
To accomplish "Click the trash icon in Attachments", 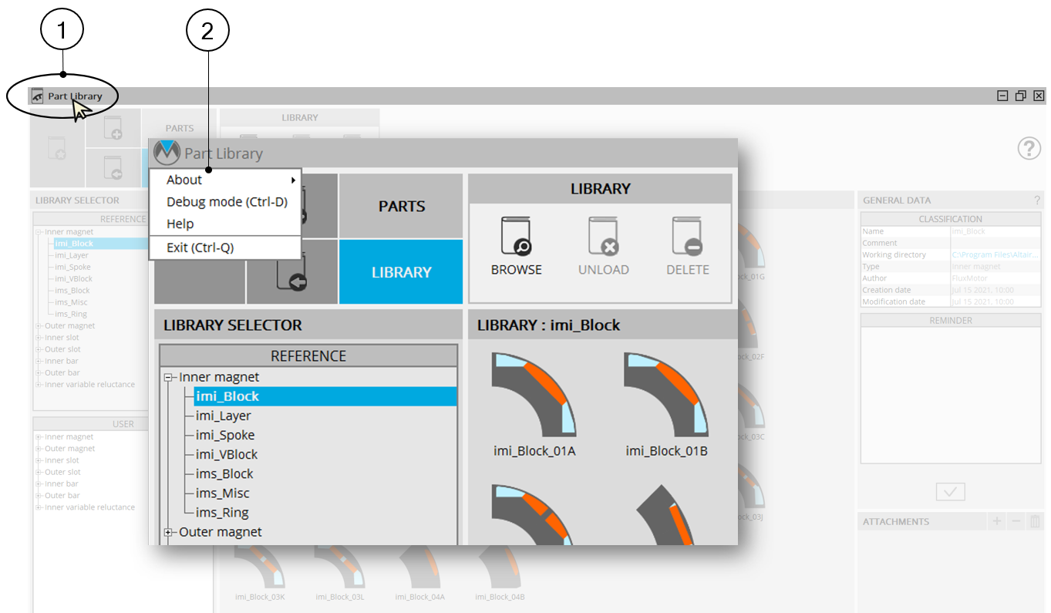I will pos(1035,522).
